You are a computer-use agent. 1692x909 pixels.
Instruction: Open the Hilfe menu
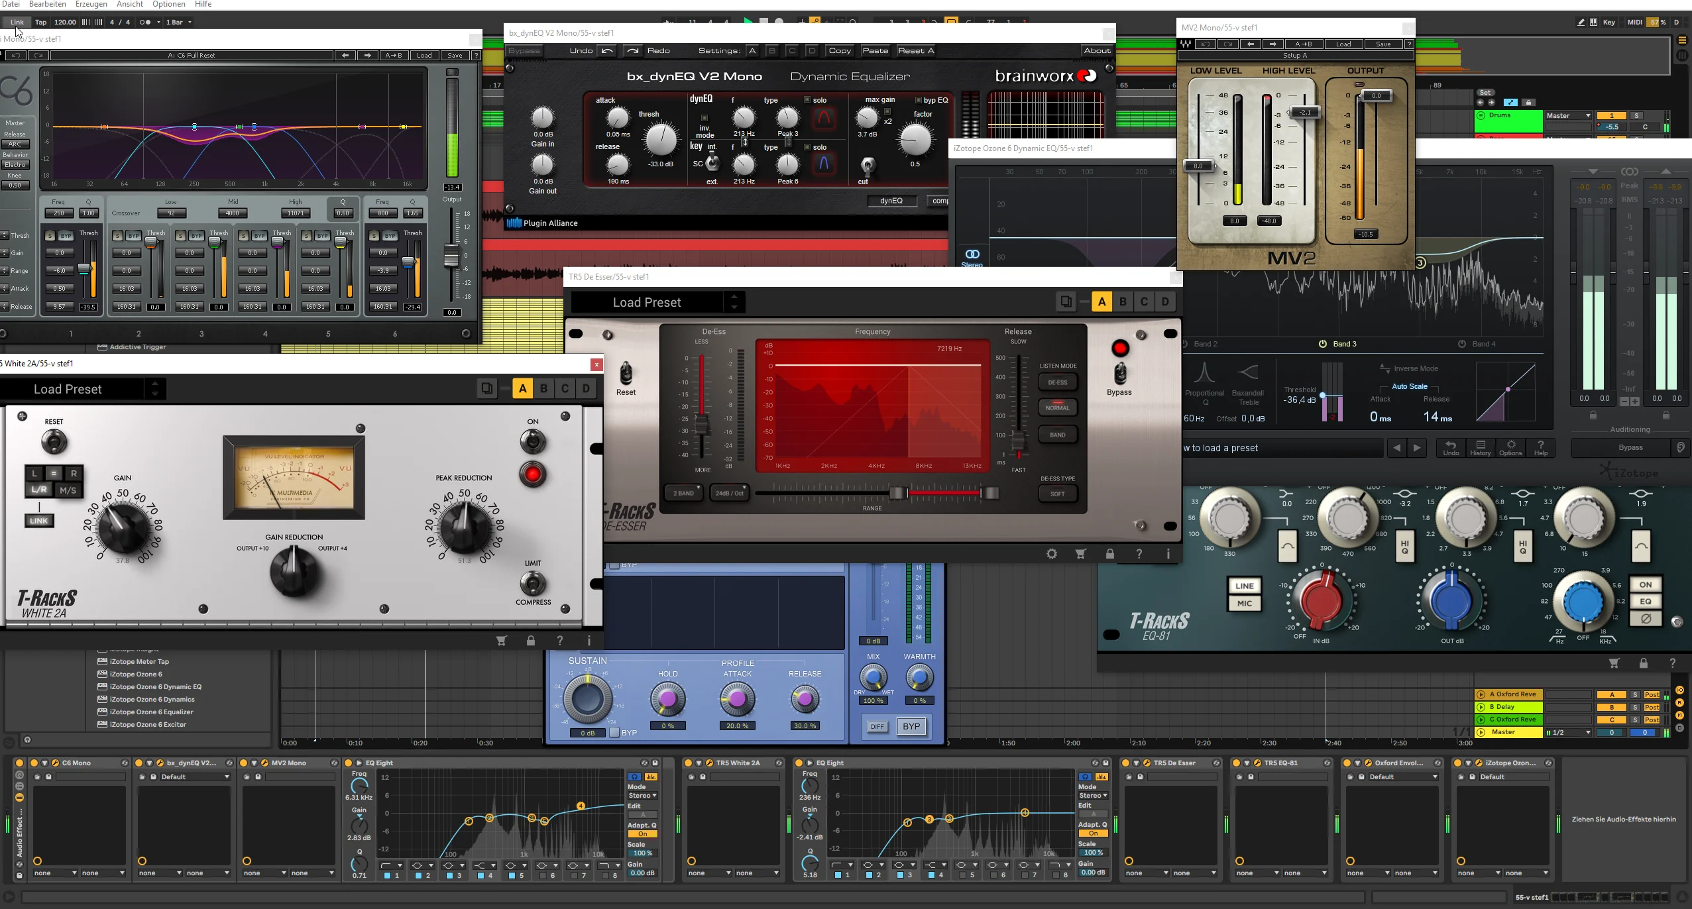coord(203,4)
